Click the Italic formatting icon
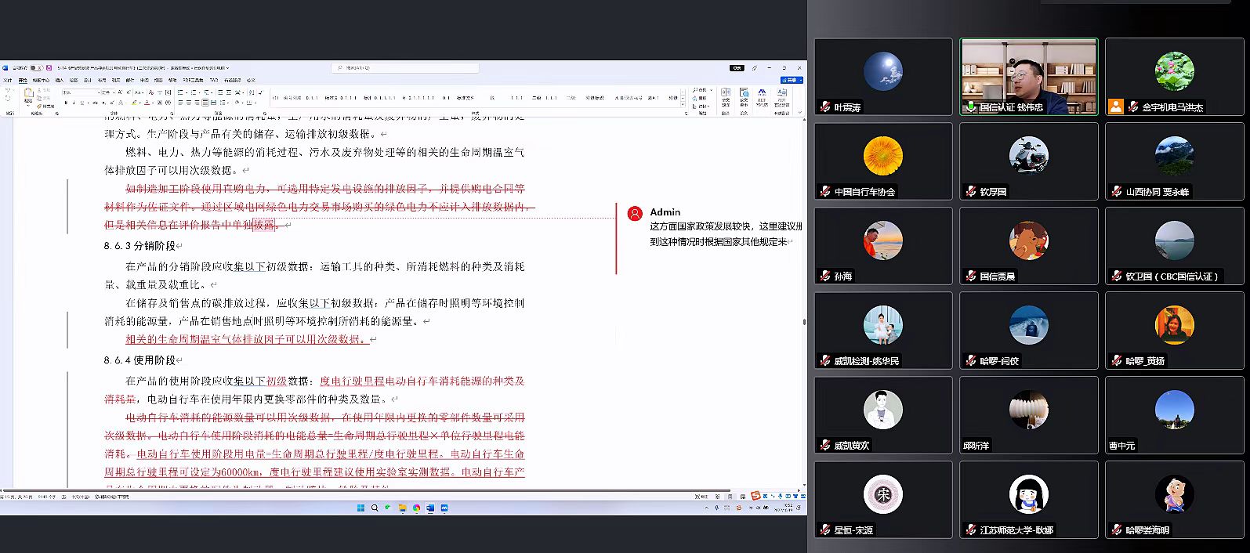 click(74, 103)
